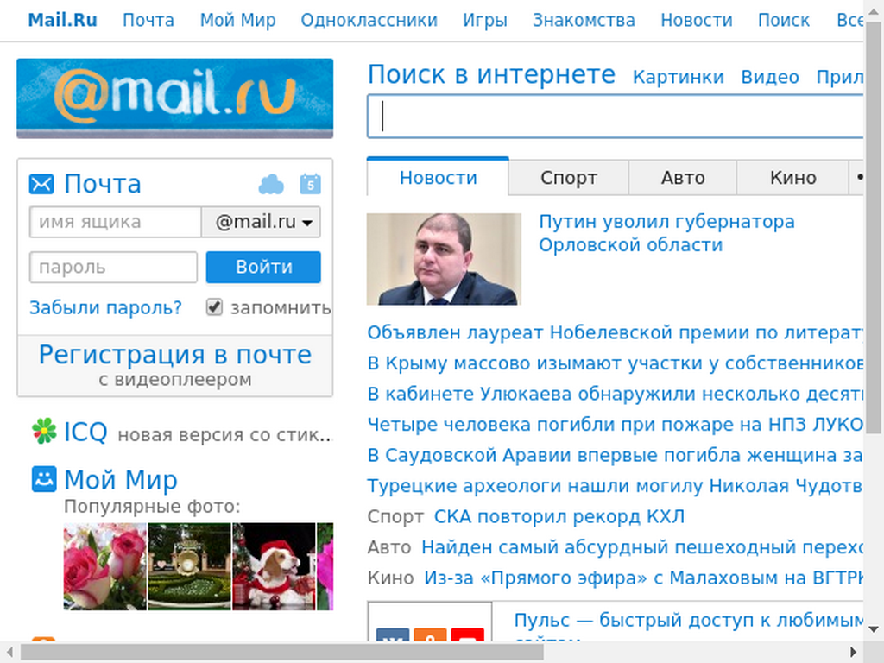Viewport: 884px width, 663px height.
Task: Click the scroll left arrow
Action: pyautogui.click(x=9, y=653)
